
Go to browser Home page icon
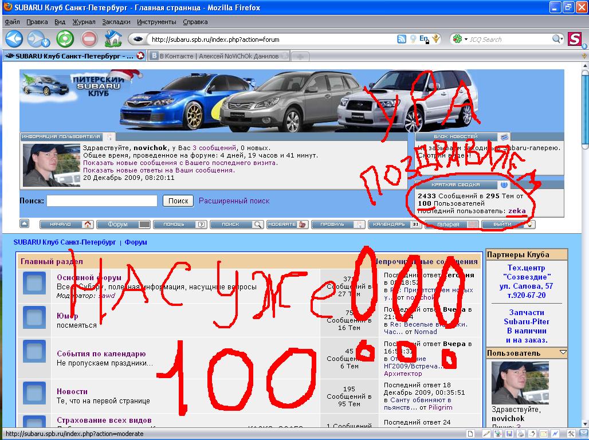(113, 39)
